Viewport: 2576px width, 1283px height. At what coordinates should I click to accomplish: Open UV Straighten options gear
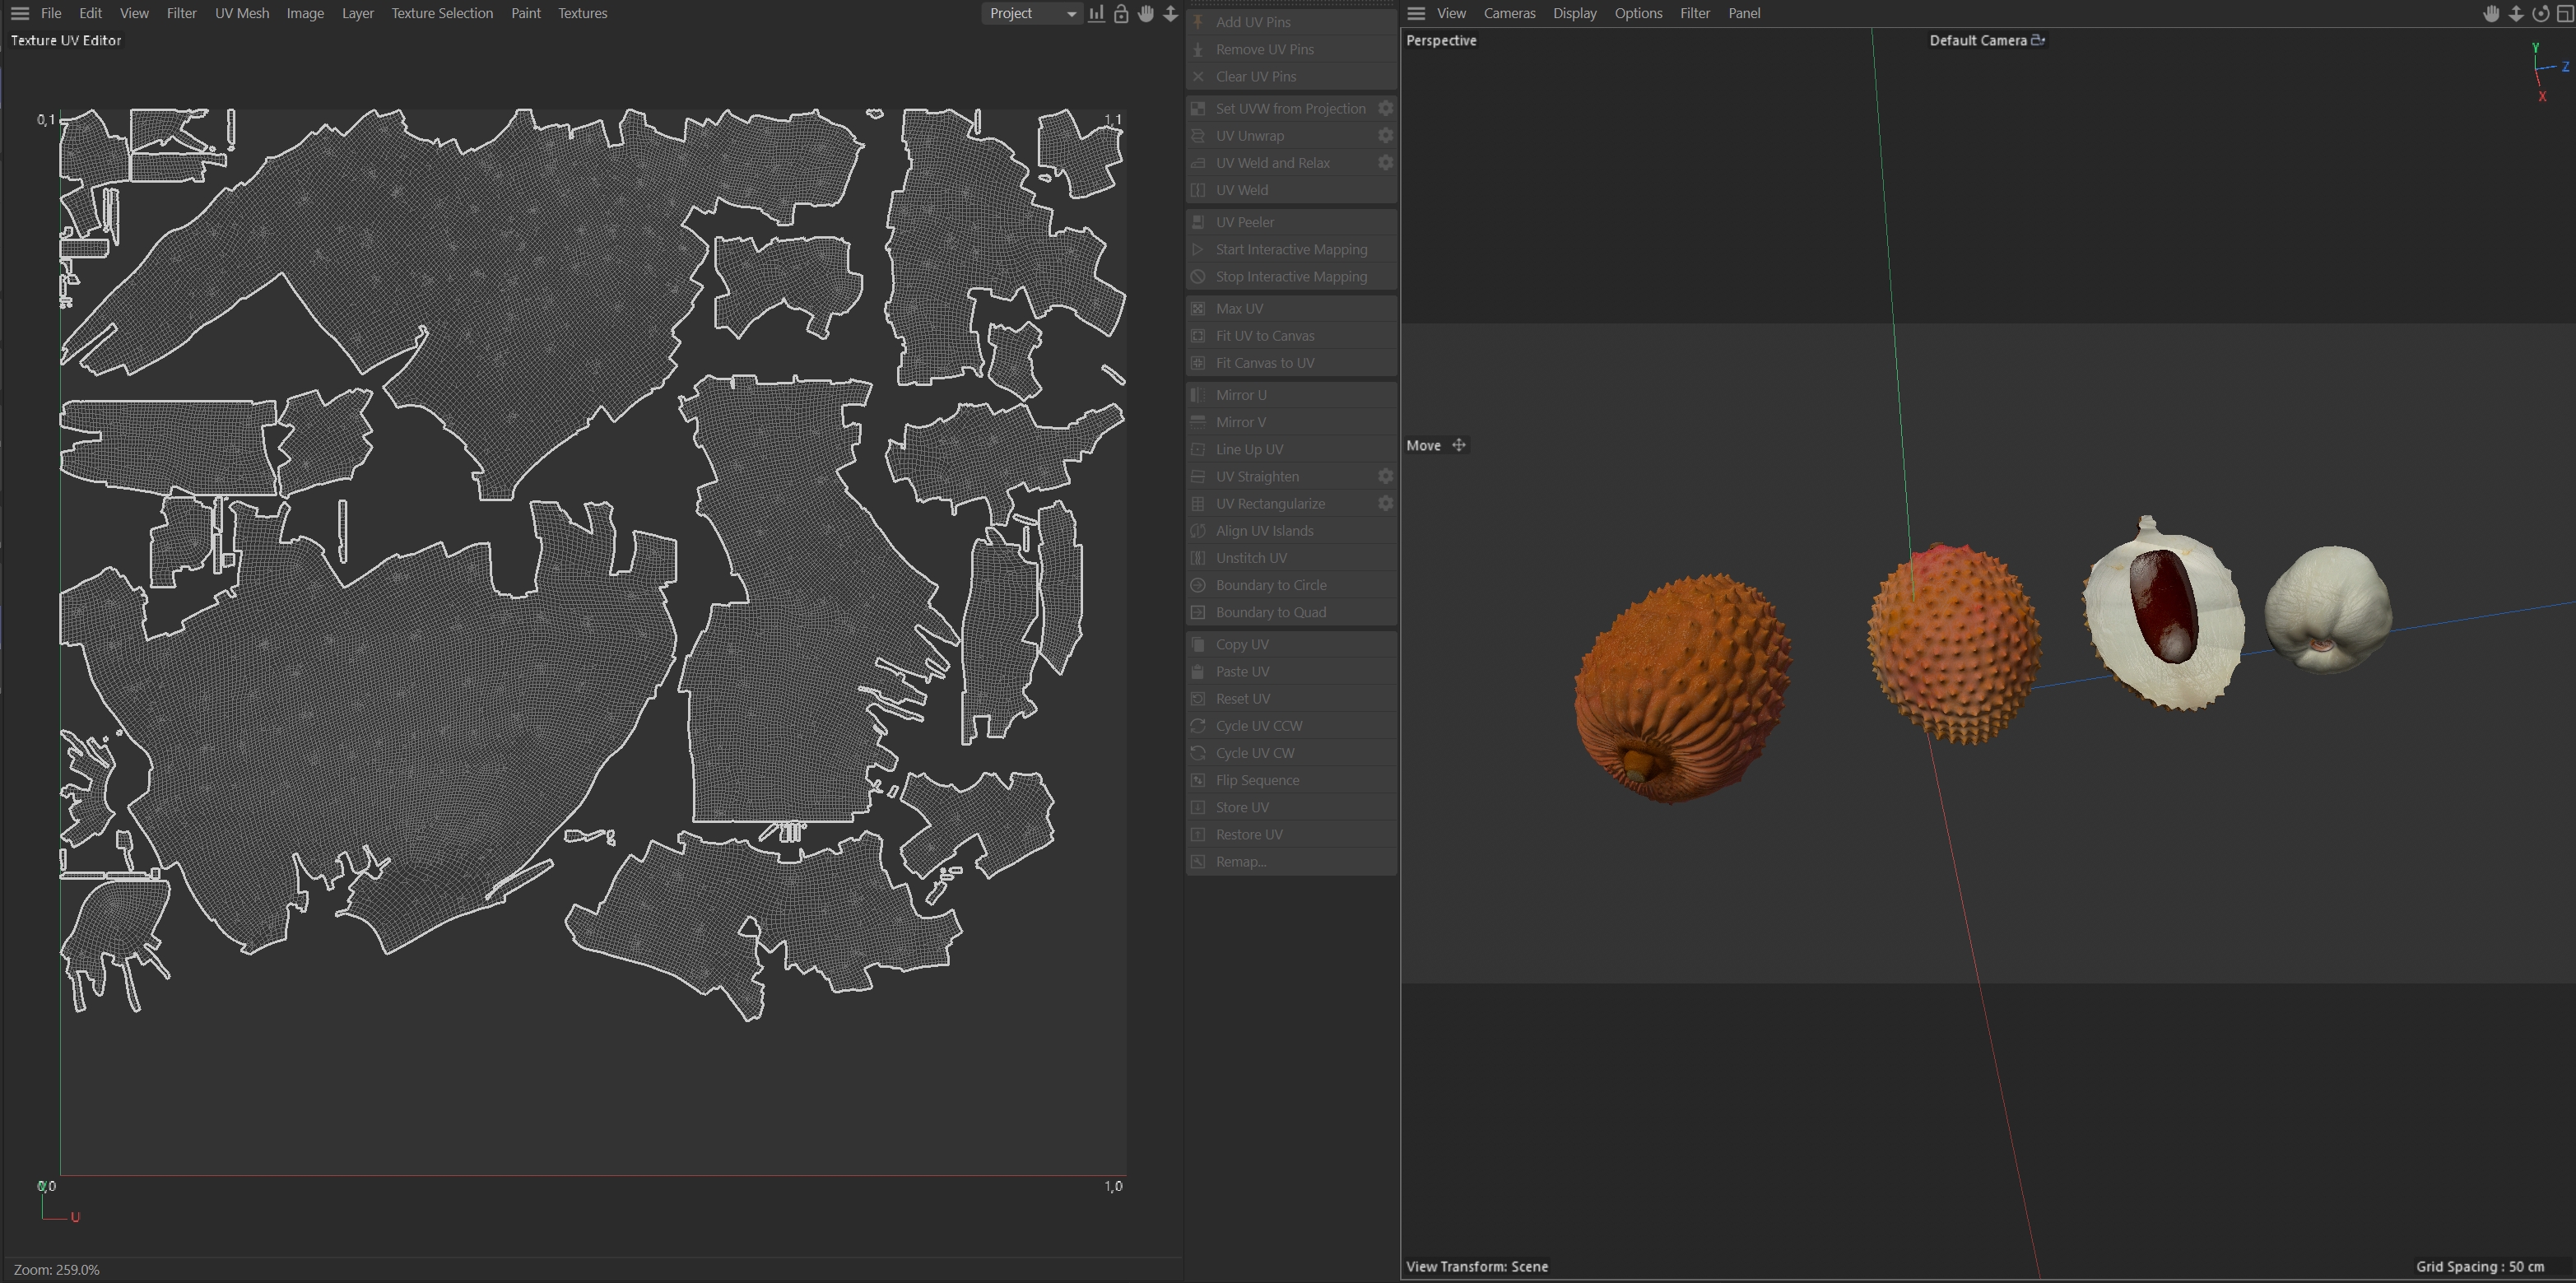pyautogui.click(x=1385, y=476)
